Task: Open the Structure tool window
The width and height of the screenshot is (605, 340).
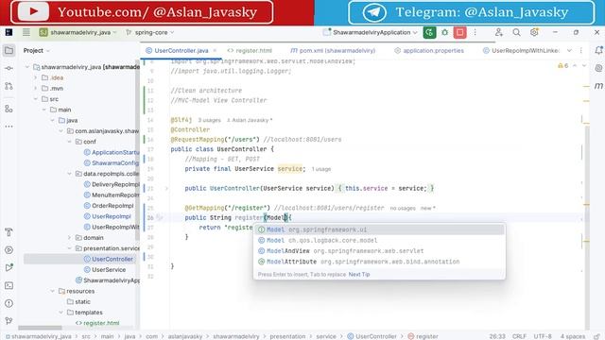Action: (9, 110)
